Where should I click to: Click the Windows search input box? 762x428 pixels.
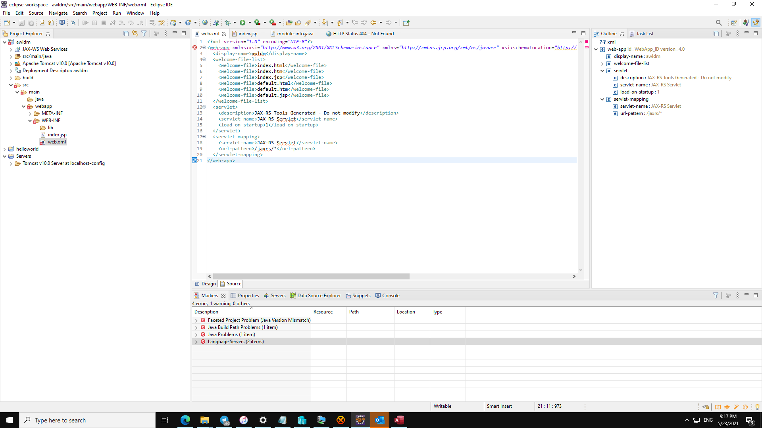(x=87, y=420)
